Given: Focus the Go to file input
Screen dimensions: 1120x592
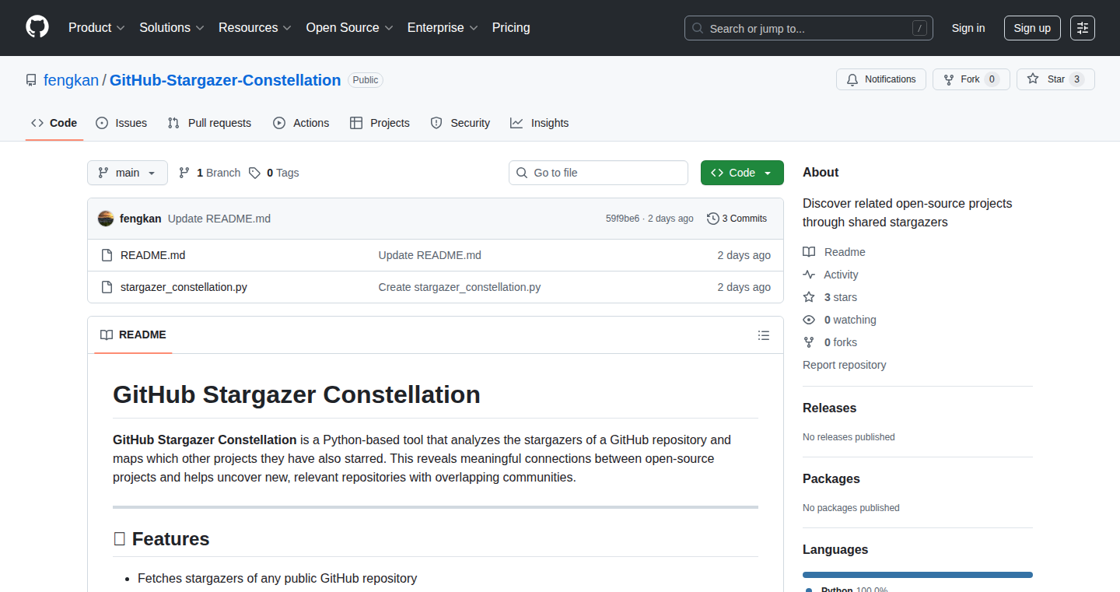Looking at the screenshot, I should [x=598, y=173].
